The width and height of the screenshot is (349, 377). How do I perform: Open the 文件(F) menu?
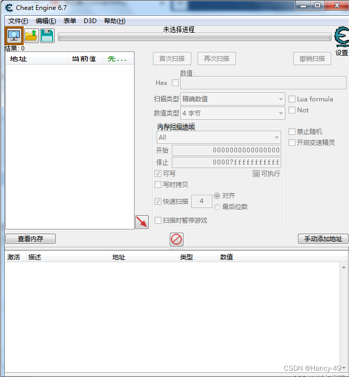tap(18, 21)
